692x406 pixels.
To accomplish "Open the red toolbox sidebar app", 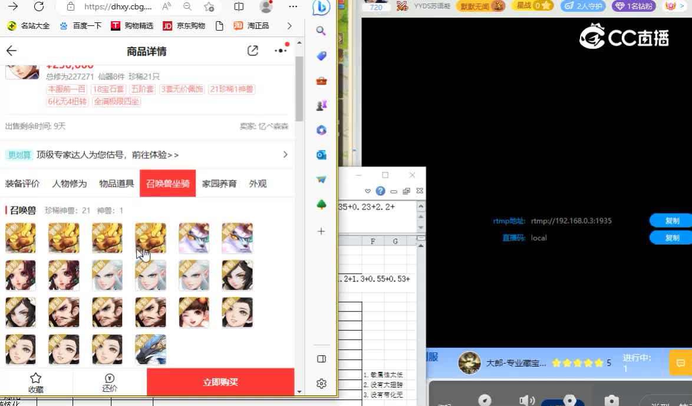I will click(x=321, y=81).
